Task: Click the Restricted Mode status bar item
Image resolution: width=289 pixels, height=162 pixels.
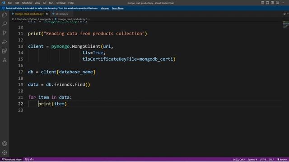Action: click(12, 159)
